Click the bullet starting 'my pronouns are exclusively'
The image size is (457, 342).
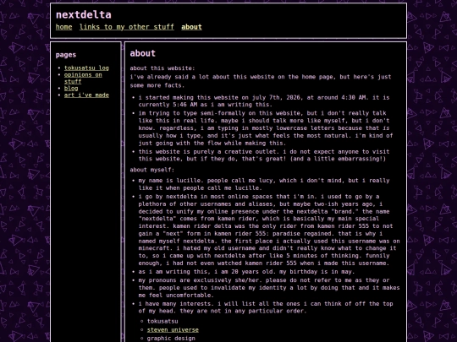coord(269,288)
